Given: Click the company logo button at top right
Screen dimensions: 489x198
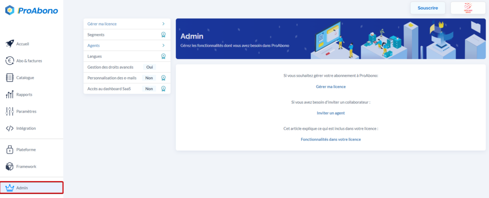Looking at the screenshot, I should 468,8.
